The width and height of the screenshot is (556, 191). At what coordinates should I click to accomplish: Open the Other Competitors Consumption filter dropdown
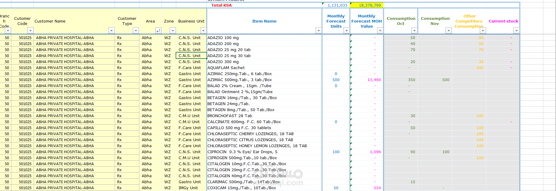483,31
